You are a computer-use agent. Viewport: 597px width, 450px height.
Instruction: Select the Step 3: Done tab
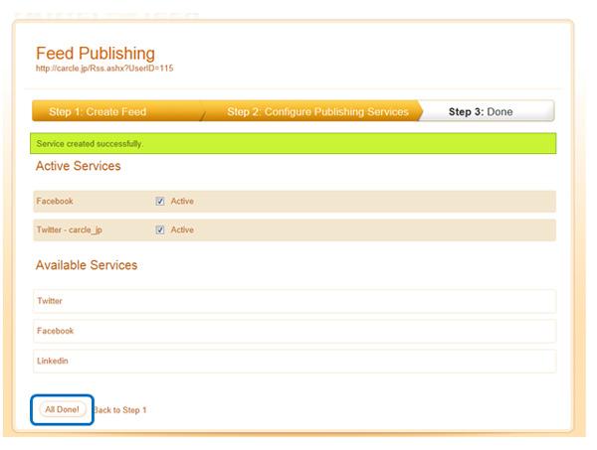tap(481, 112)
